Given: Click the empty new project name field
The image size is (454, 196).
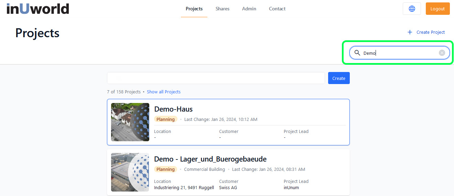Looking at the screenshot, I should pos(216,78).
